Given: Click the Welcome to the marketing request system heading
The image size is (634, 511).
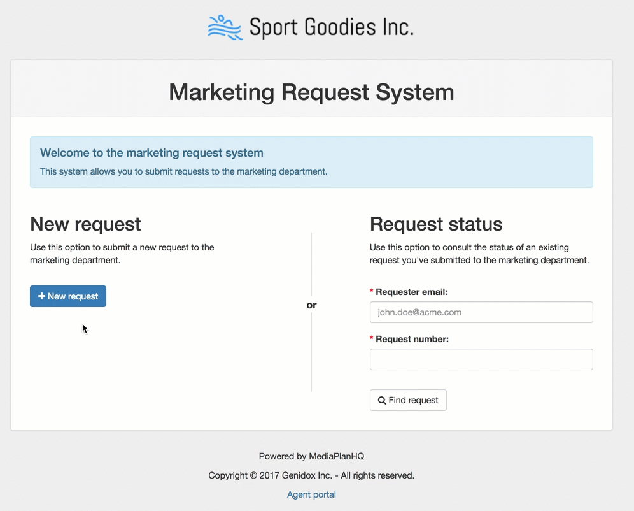Looking at the screenshot, I should (151, 153).
